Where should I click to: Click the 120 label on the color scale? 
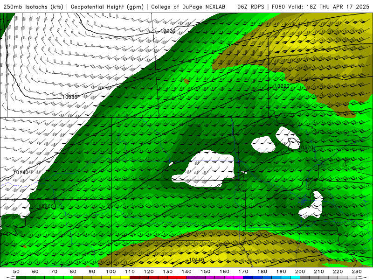click(x=149, y=272)
